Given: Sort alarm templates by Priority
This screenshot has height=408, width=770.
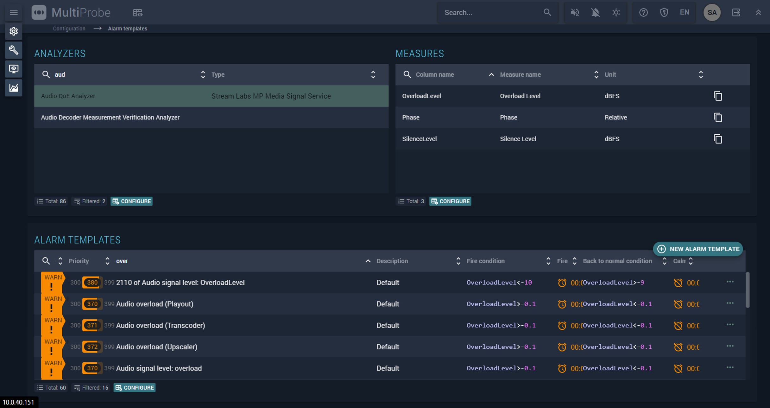Looking at the screenshot, I should coord(107,261).
